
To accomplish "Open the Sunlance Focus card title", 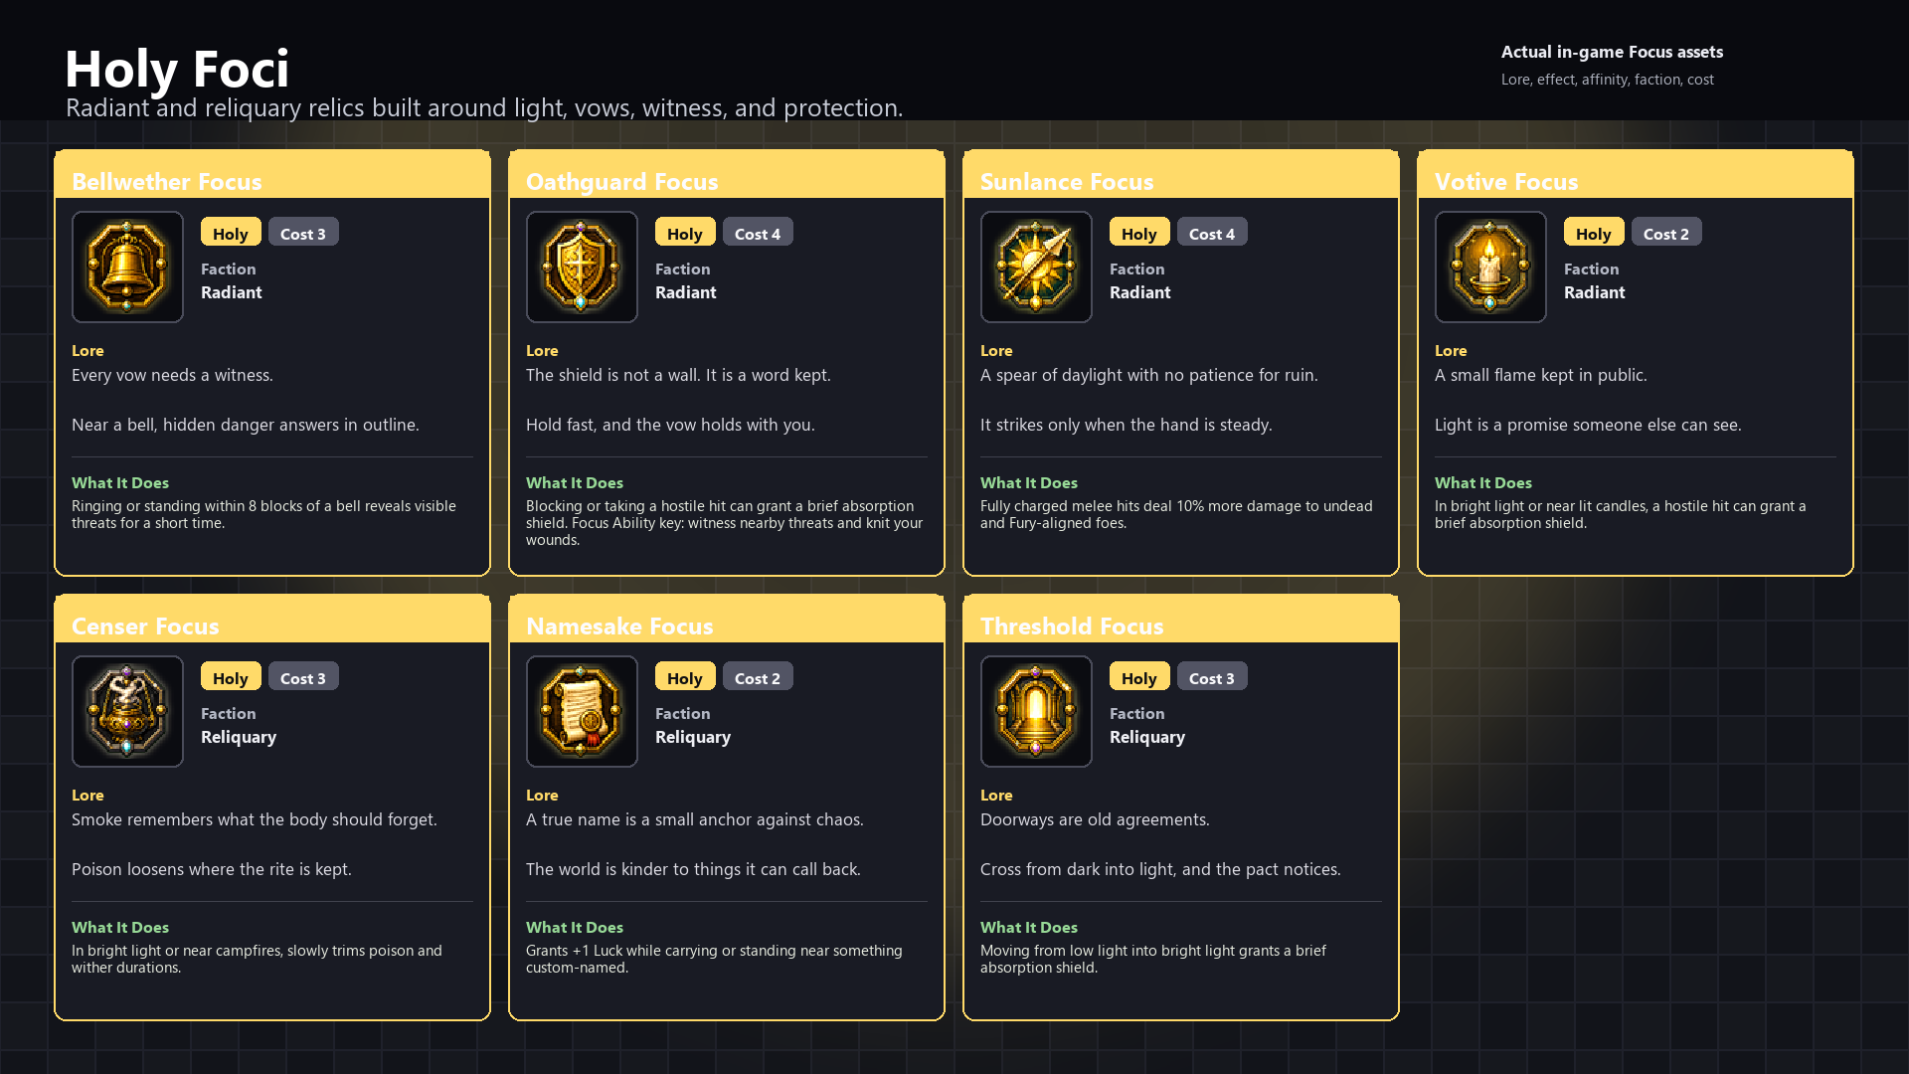I will click(1067, 181).
